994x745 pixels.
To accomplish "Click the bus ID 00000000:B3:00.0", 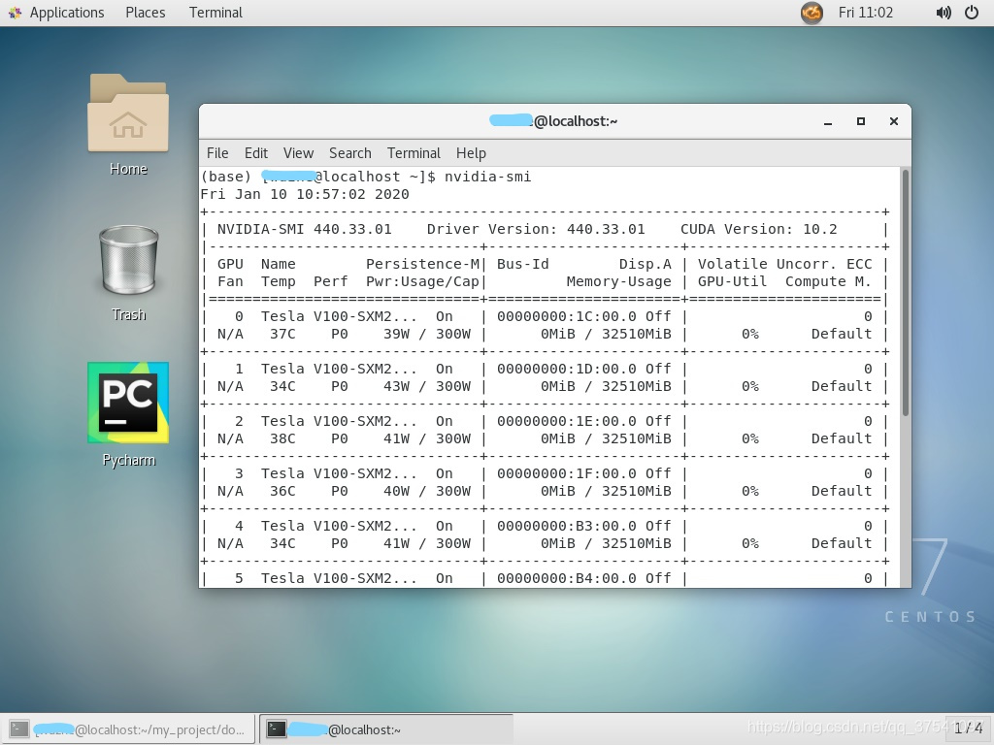I will tap(567, 526).
